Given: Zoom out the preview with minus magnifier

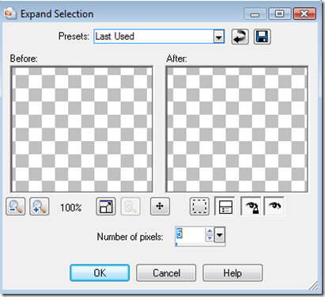Looking at the screenshot, I should (x=16, y=207).
